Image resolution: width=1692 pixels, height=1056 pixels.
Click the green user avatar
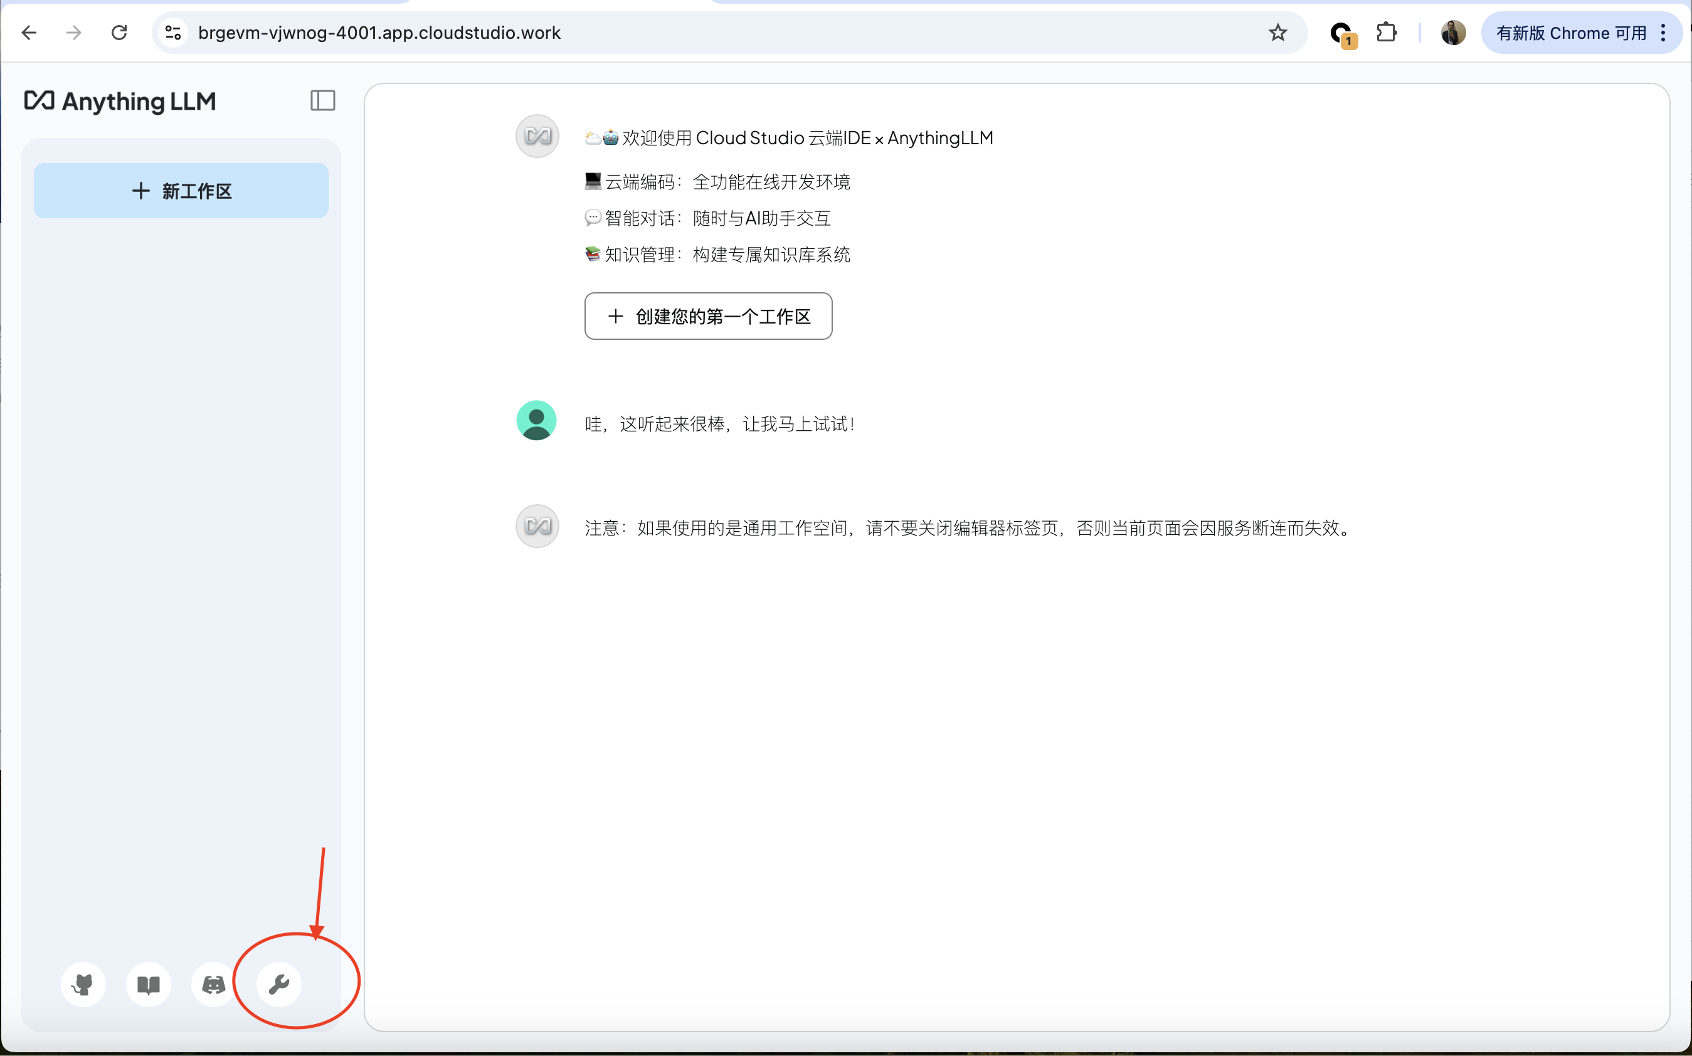point(536,420)
